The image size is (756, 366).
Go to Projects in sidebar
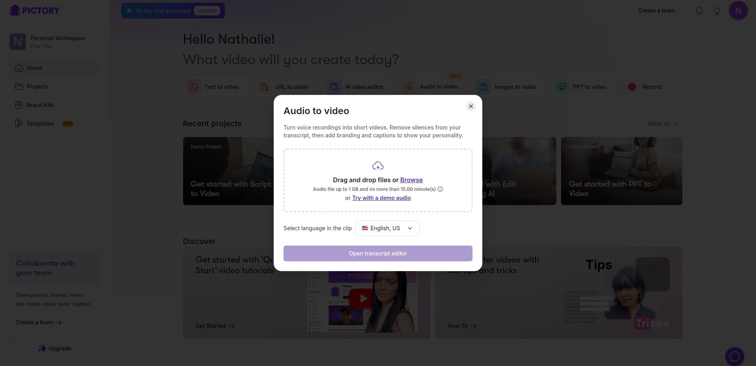click(x=37, y=87)
